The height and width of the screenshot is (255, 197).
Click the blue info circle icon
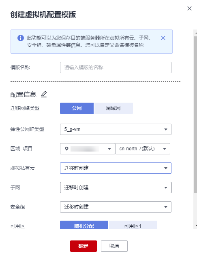(21, 38)
